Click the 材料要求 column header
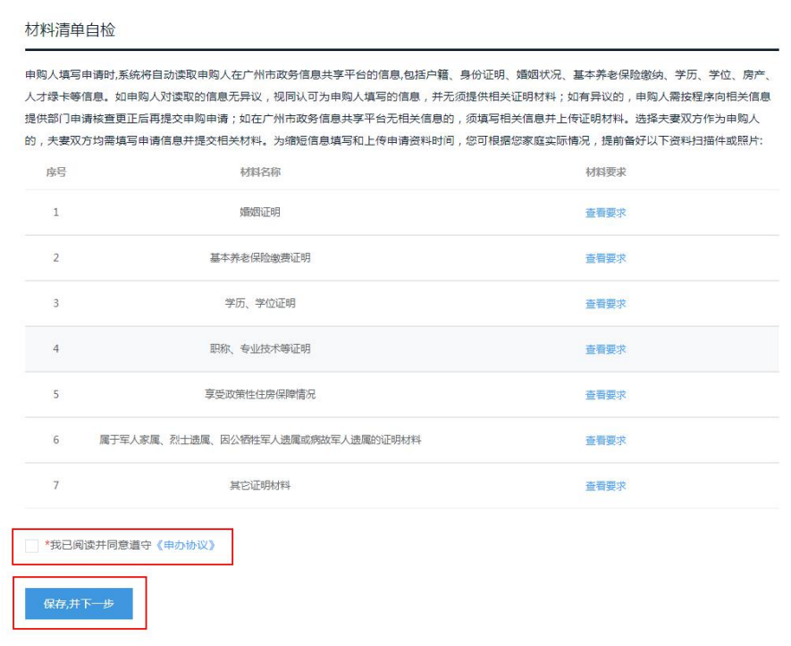791x646 pixels. [x=605, y=172]
